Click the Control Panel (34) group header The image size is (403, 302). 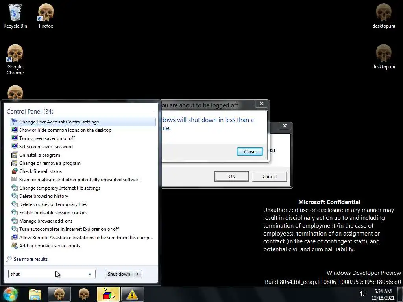(30, 111)
